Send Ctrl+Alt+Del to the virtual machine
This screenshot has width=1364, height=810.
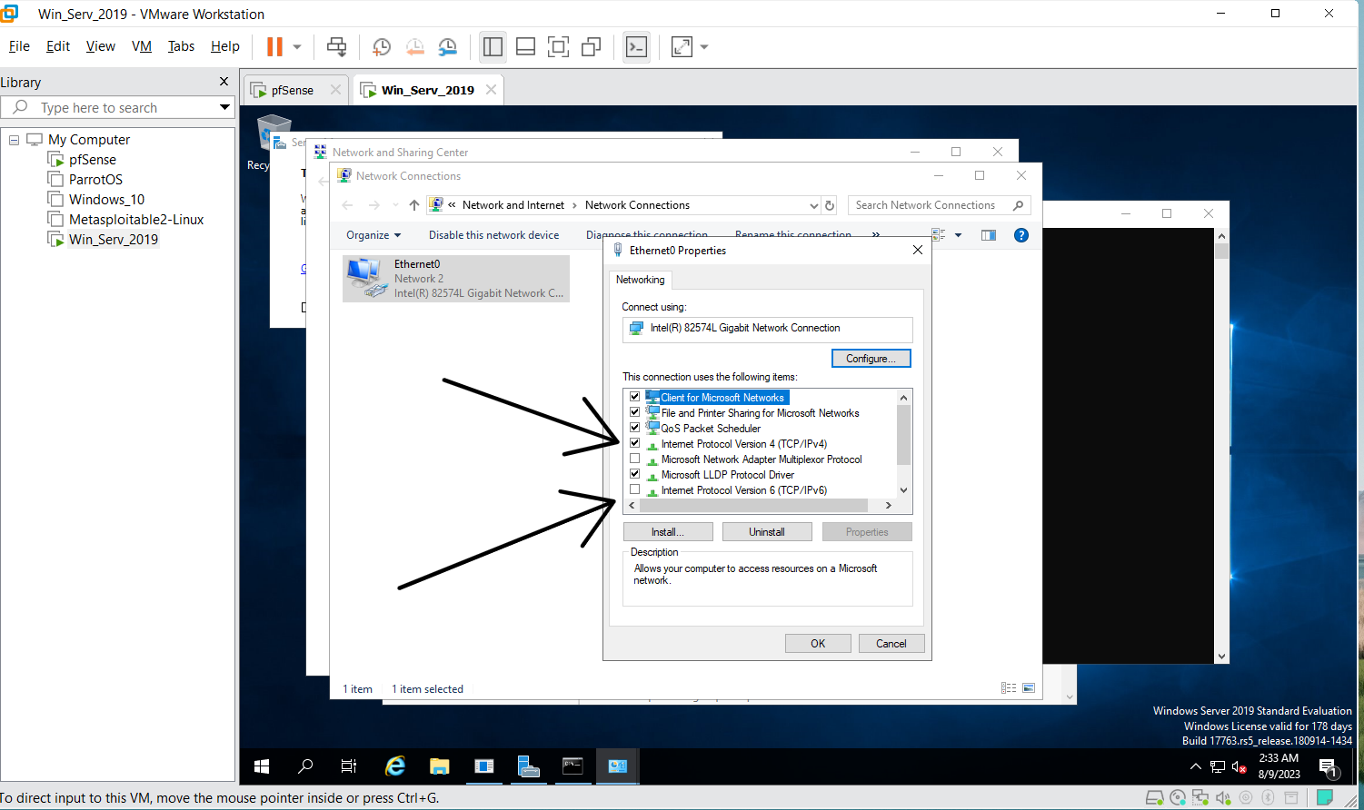[x=336, y=46]
